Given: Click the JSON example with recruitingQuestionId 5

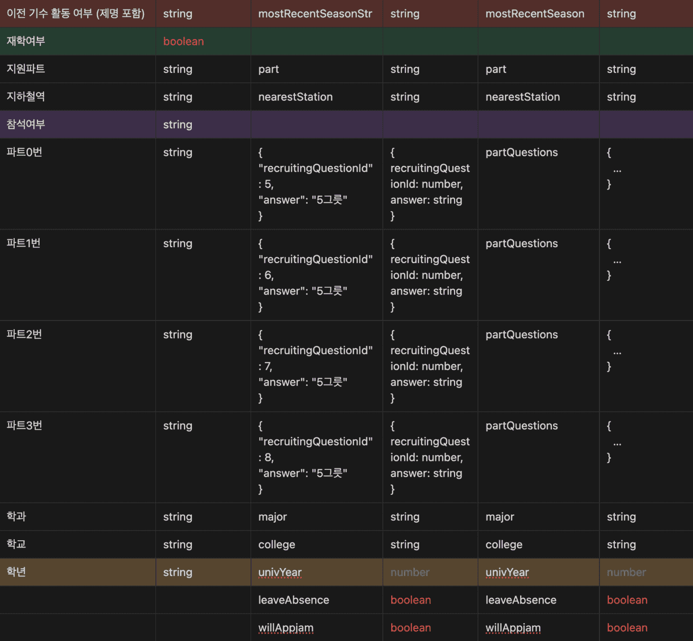Looking at the screenshot, I should pyautogui.click(x=315, y=184).
